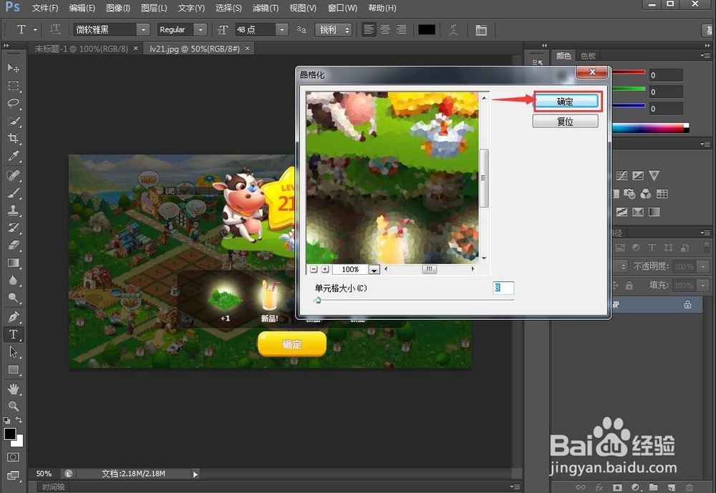This screenshot has width=716, height=493.
Task: Change the screen mode
Action: point(13,475)
